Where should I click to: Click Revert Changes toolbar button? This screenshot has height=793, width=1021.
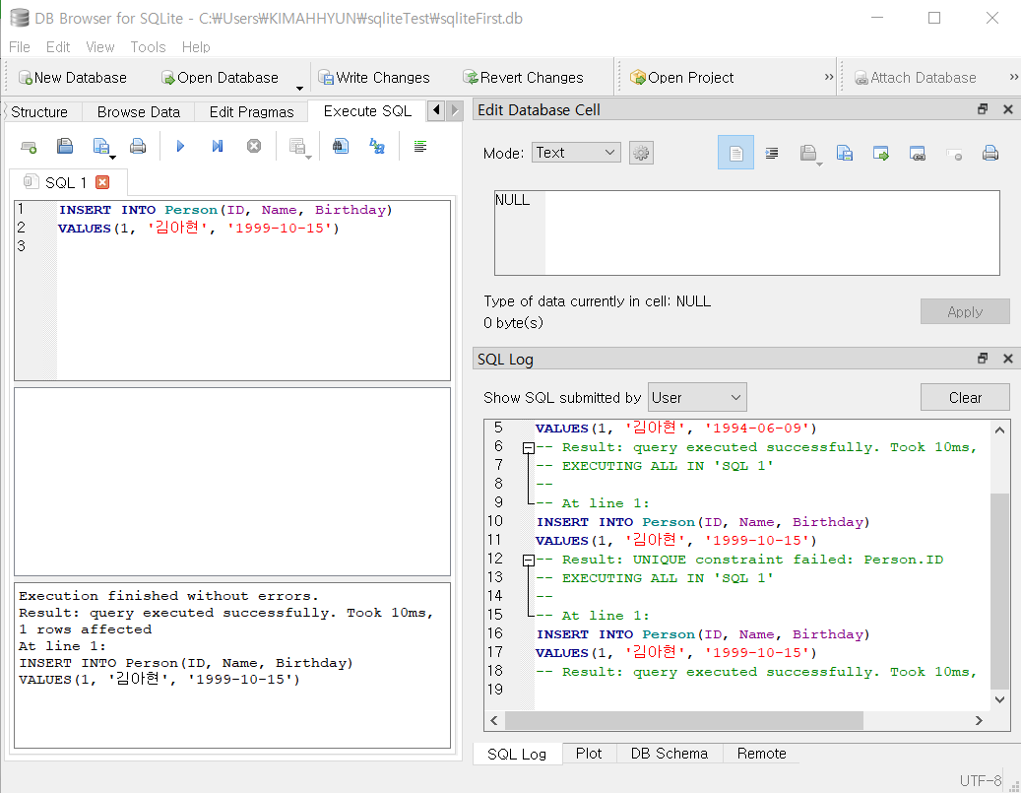point(523,78)
